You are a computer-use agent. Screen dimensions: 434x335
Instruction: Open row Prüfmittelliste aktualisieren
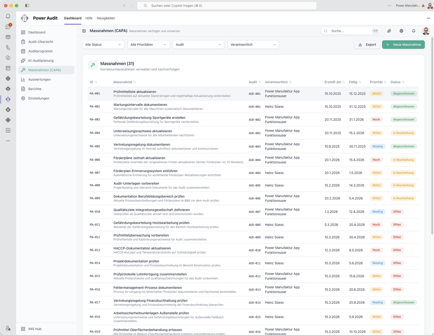tap(253, 94)
